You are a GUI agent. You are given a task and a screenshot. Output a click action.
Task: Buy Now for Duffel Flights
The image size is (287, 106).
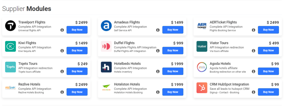pyautogui.click(x=173, y=50)
